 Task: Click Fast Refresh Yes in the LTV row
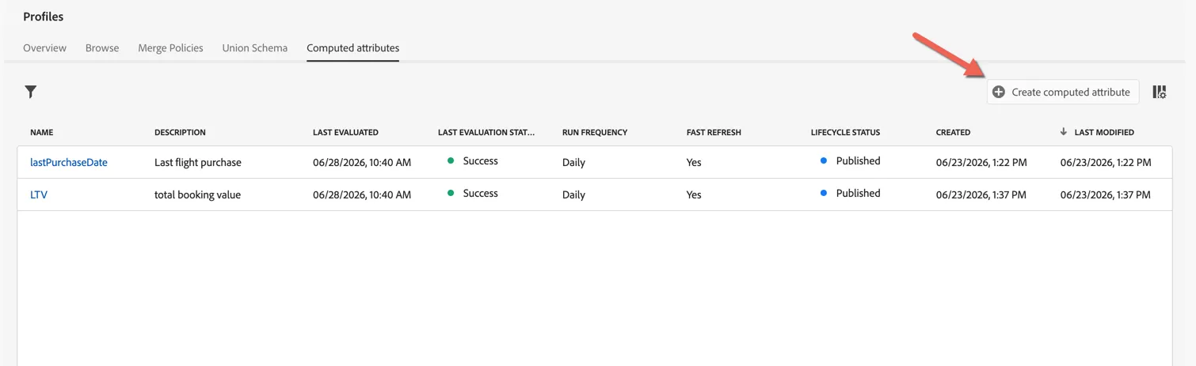coord(694,194)
